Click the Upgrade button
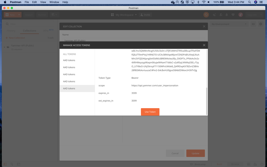The image size is (267, 167). (252, 15)
